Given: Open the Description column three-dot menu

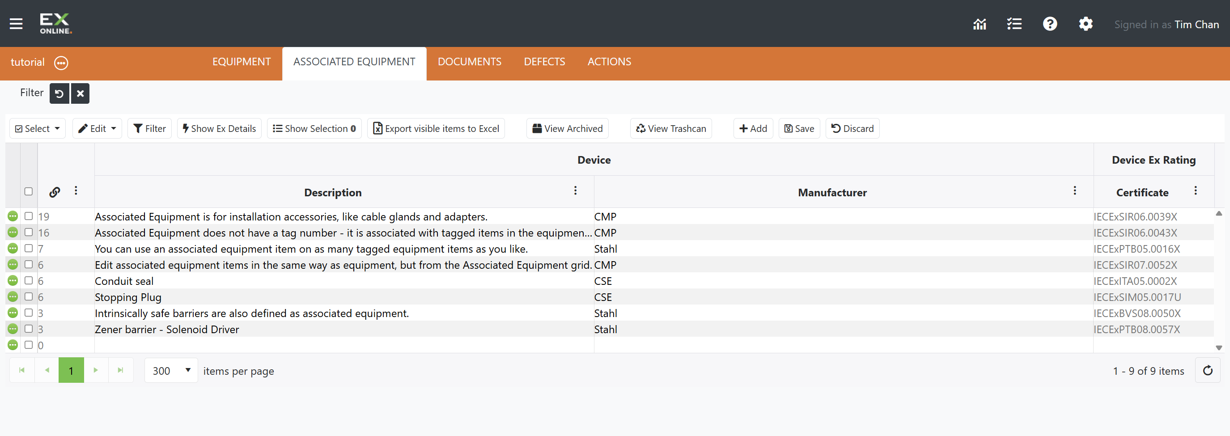Looking at the screenshot, I should point(575,190).
